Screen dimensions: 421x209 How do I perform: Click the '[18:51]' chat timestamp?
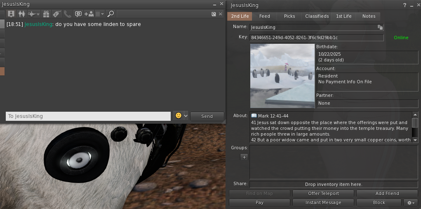tap(15, 24)
